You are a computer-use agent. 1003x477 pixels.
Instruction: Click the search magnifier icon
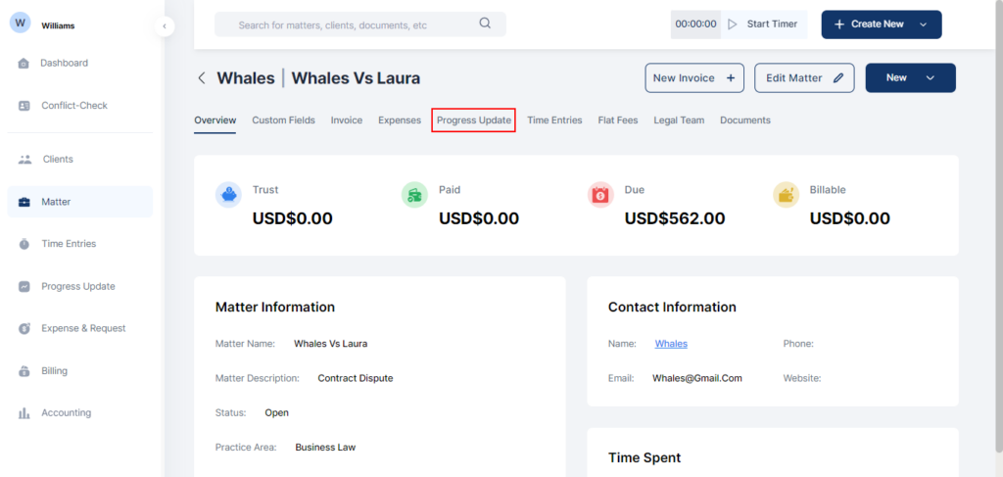[x=485, y=24]
